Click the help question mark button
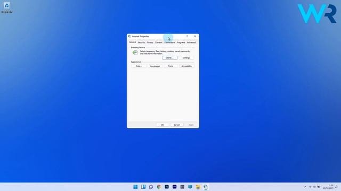The height and width of the screenshot is (191, 341). coord(187,37)
